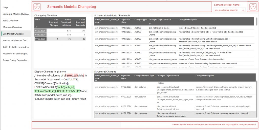Go to Table Overview page

[11, 20]
